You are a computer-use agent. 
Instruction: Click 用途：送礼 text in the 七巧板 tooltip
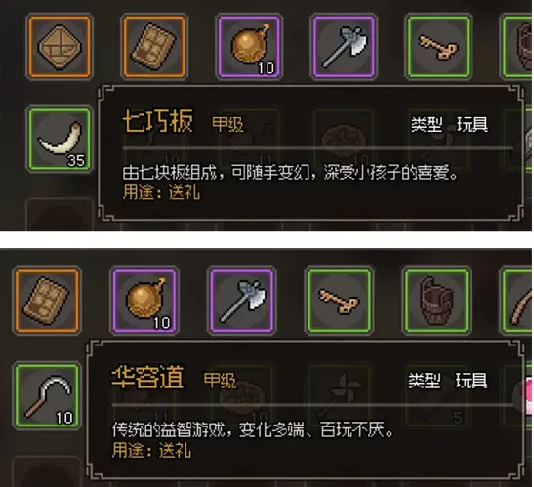161,193
